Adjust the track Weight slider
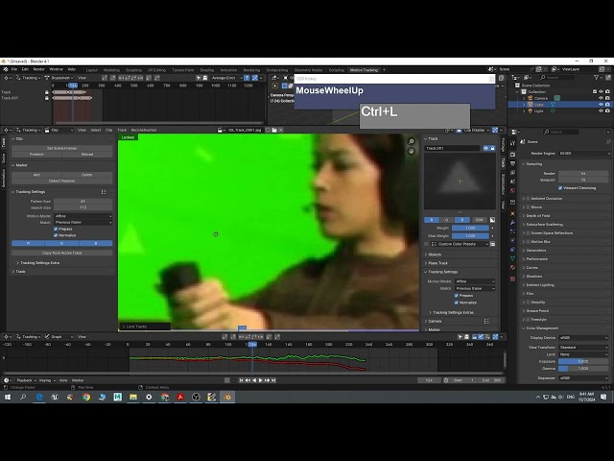The height and width of the screenshot is (461, 614). pyautogui.click(x=470, y=228)
